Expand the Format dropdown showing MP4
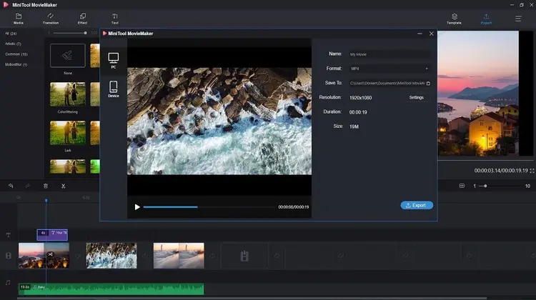Screen dimensions: 536x300 389,69
